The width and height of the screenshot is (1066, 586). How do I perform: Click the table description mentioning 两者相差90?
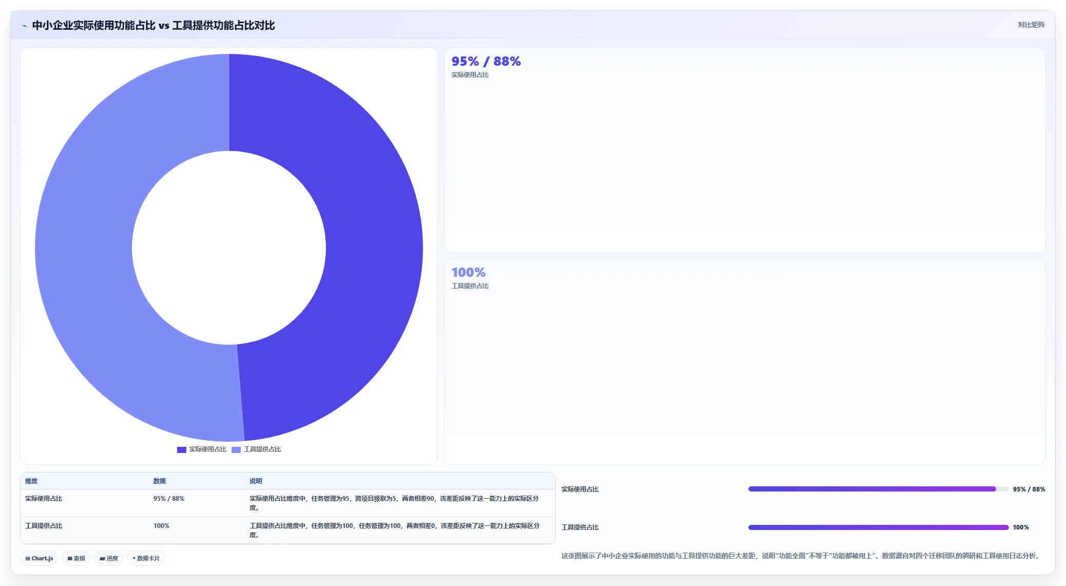394,503
